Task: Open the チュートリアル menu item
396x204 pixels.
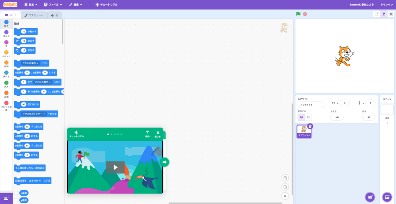Action: pyautogui.click(x=106, y=5)
